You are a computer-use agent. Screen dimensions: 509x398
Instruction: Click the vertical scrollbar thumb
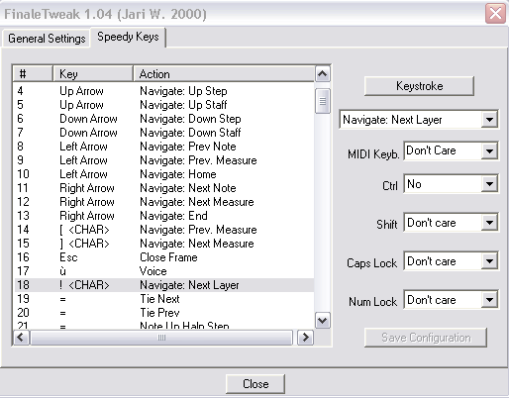click(323, 101)
